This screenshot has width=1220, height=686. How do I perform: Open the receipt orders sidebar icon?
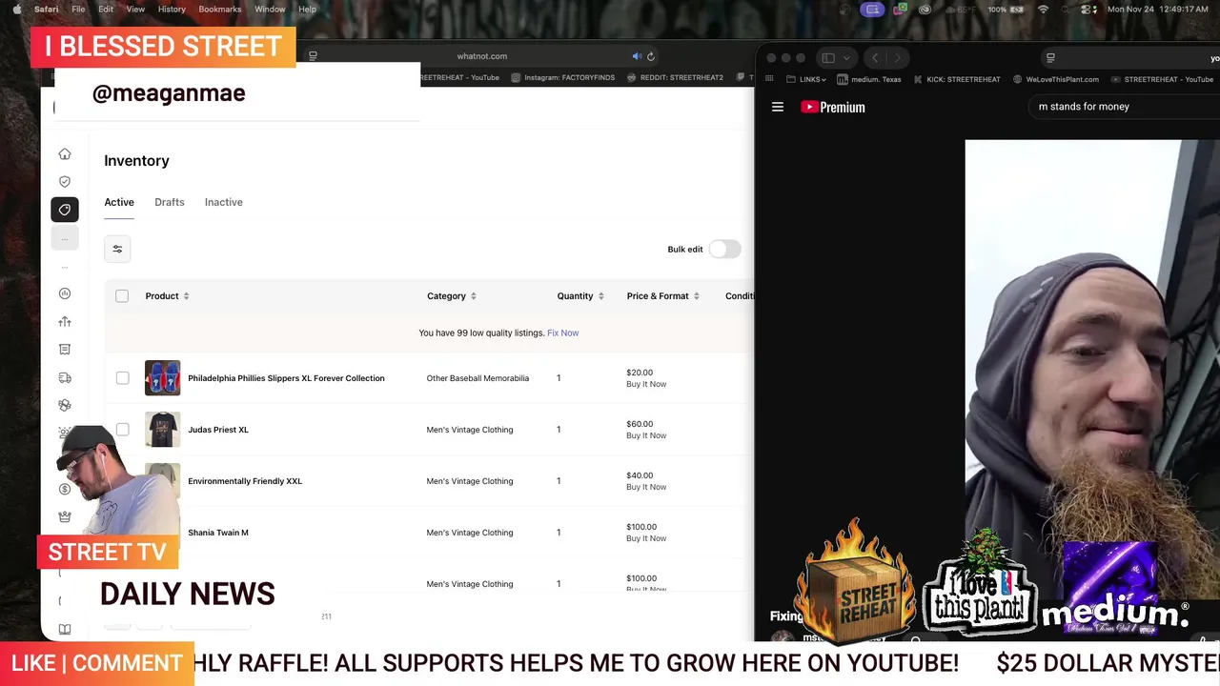(65, 350)
